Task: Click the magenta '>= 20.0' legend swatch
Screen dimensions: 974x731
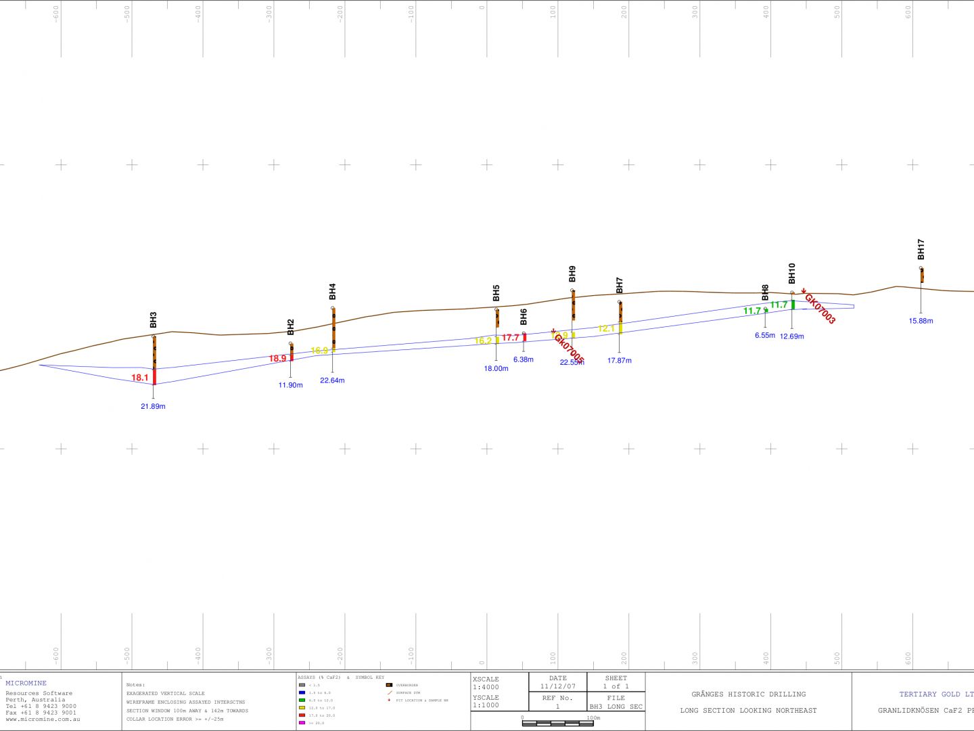Action: (x=302, y=723)
